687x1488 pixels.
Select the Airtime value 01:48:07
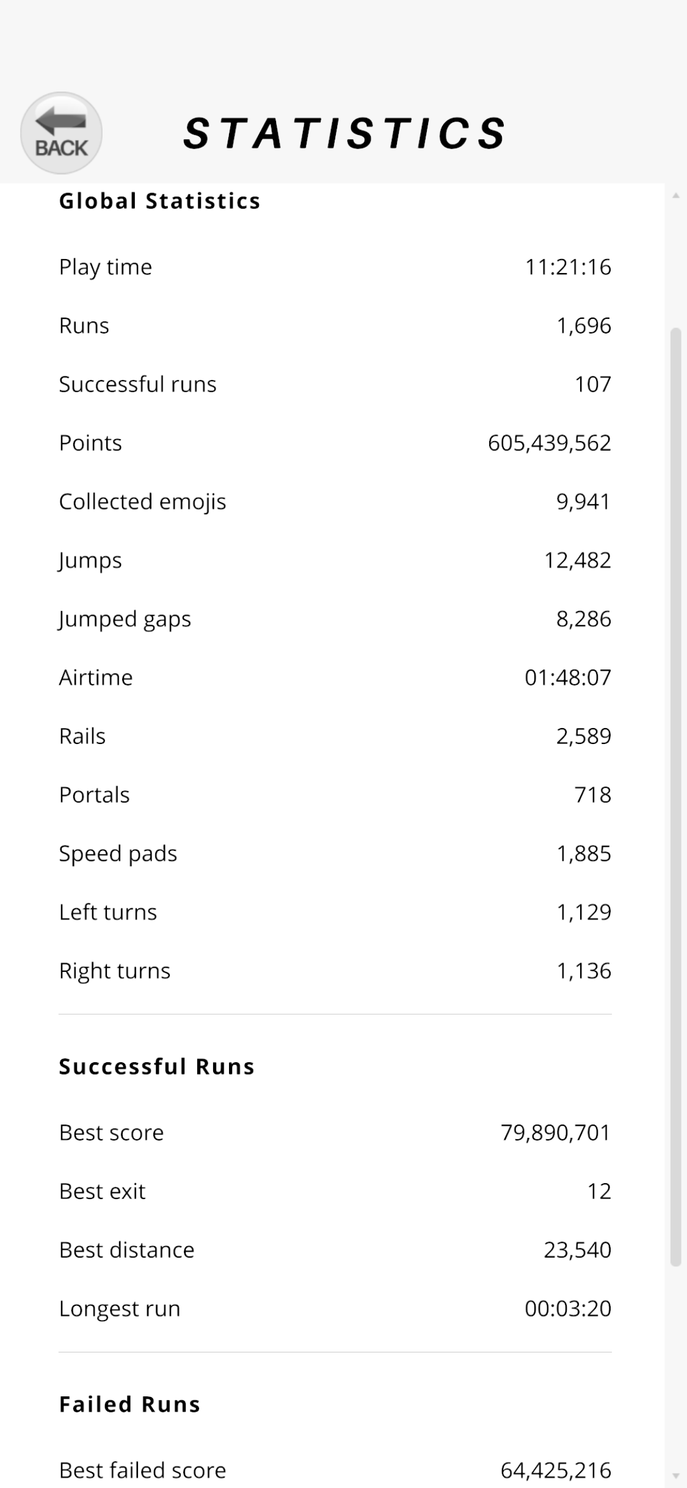coord(568,677)
